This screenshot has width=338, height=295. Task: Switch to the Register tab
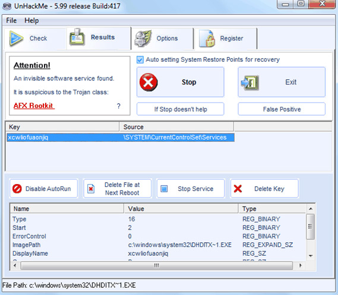[226, 39]
